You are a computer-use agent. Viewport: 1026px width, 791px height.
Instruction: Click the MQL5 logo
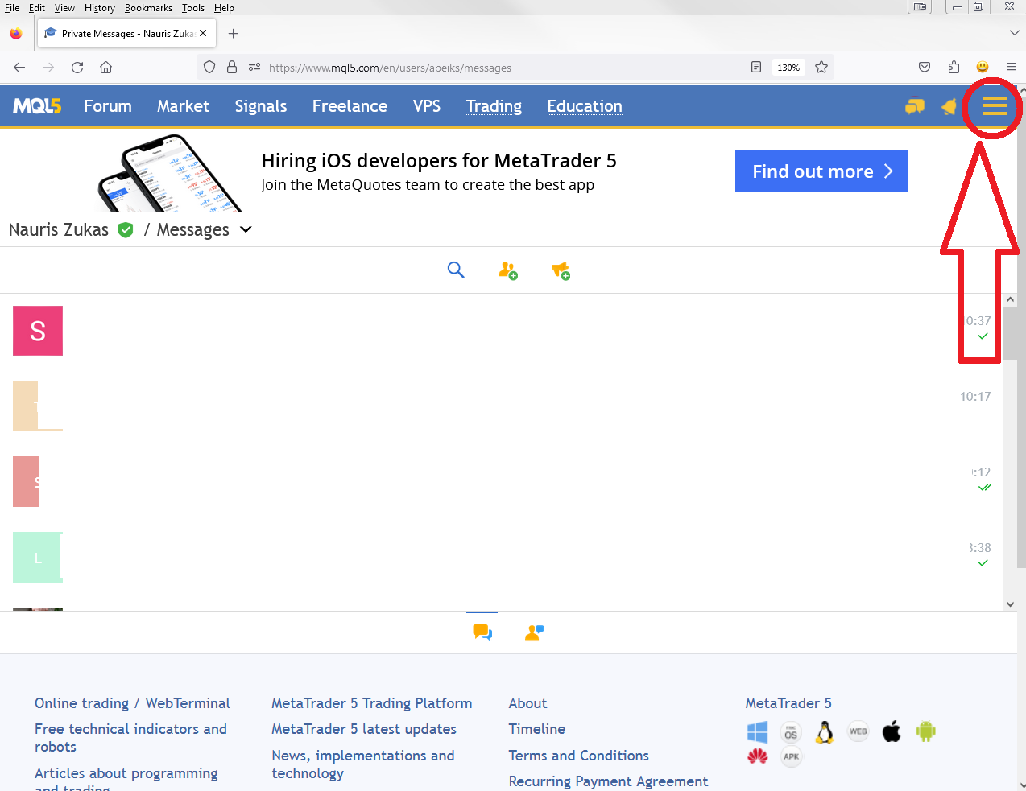tap(37, 106)
